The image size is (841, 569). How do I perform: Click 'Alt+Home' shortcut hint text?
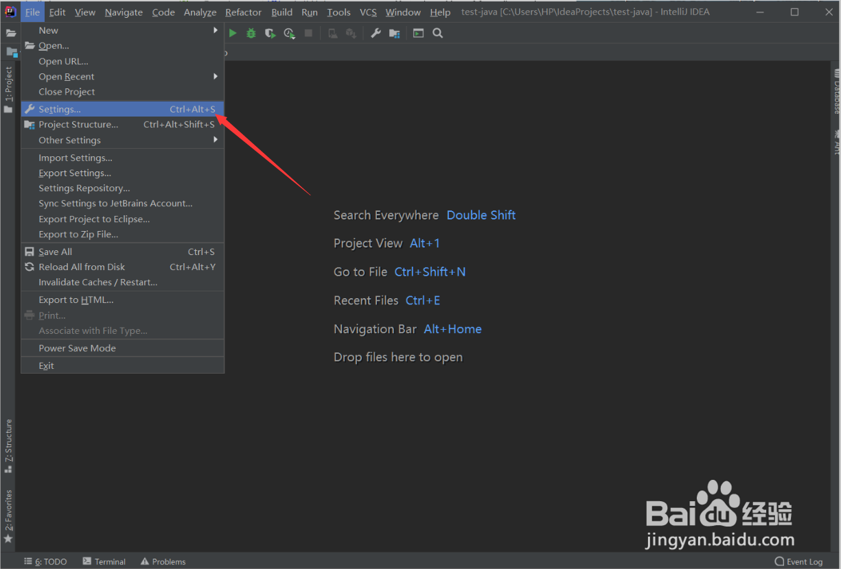tap(452, 329)
